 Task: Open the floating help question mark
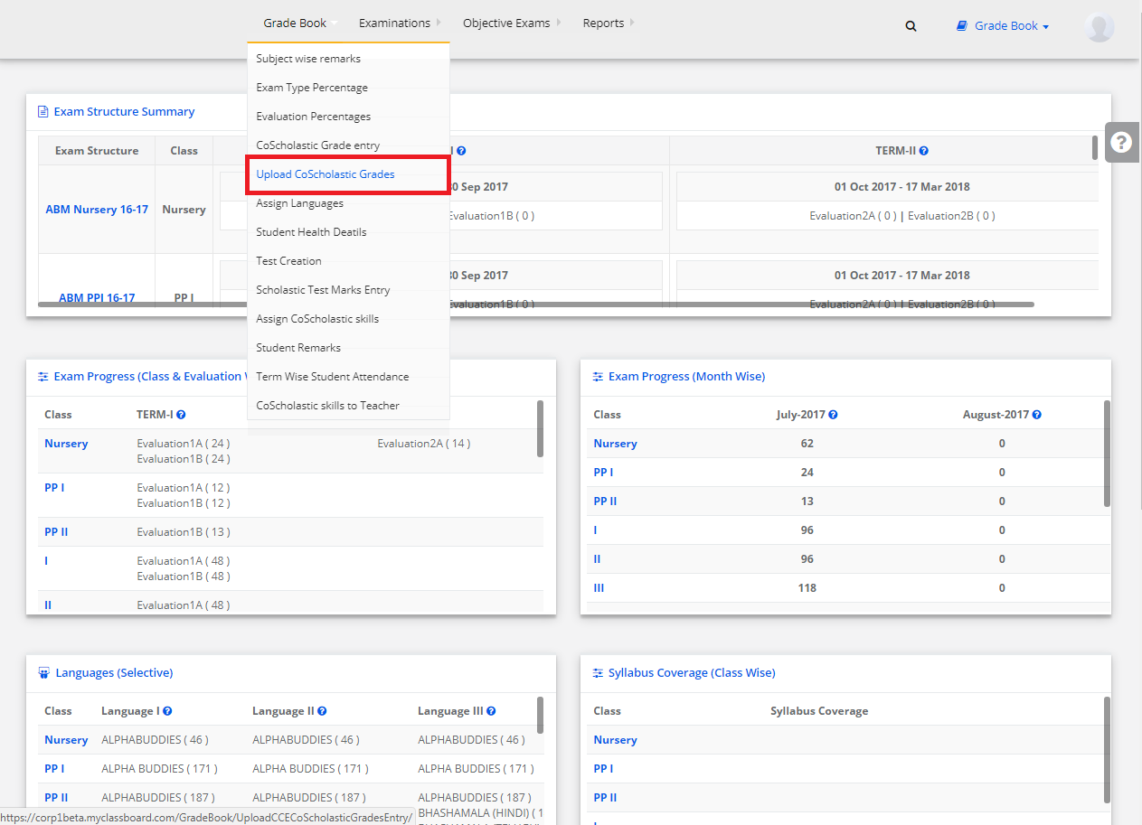[1121, 143]
